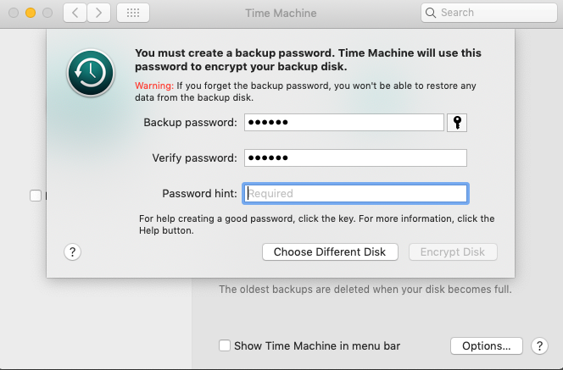Viewport: 563px width, 370px height.
Task: Click the help button beside Options
Action: click(538, 345)
